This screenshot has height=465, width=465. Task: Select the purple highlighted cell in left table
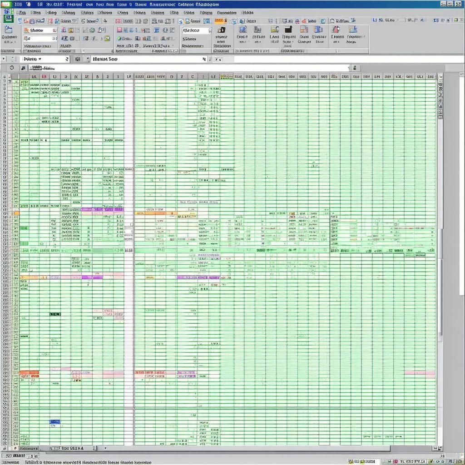[102, 210]
